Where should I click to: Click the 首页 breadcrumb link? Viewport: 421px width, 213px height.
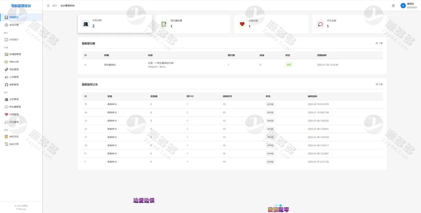[x=55, y=6]
